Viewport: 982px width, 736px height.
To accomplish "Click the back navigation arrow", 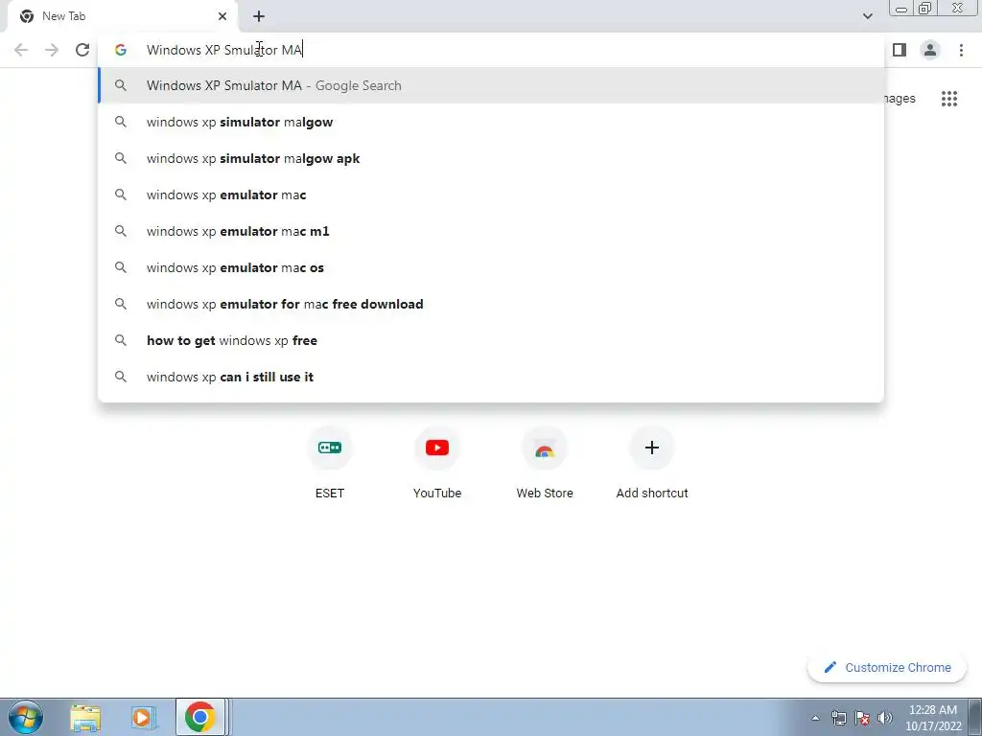I will (21, 50).
